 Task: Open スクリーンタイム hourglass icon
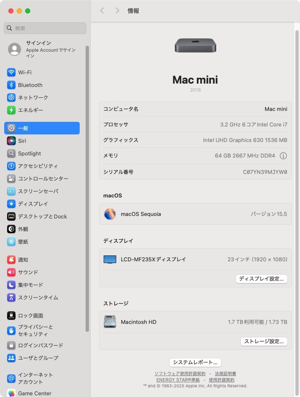point(11,298)
